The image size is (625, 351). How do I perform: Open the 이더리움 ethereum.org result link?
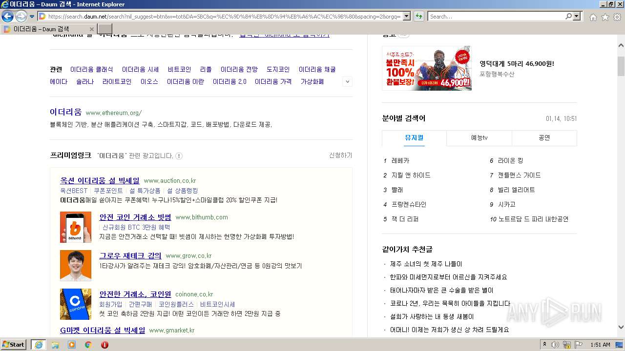click(x=65, y=112)
